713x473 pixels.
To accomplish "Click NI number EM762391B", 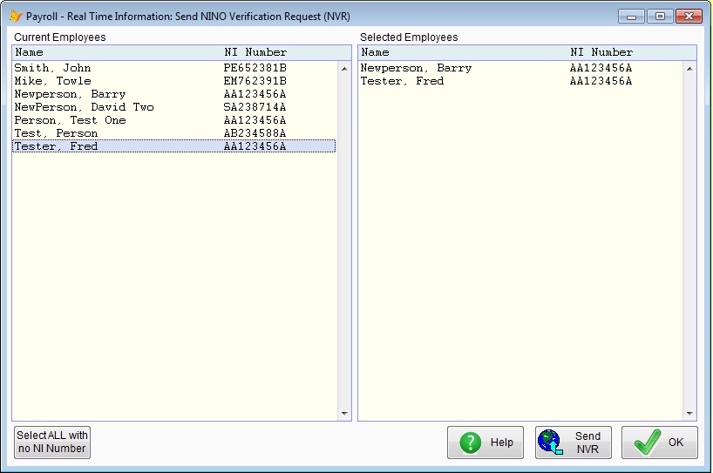I will [x=255, y=81].
